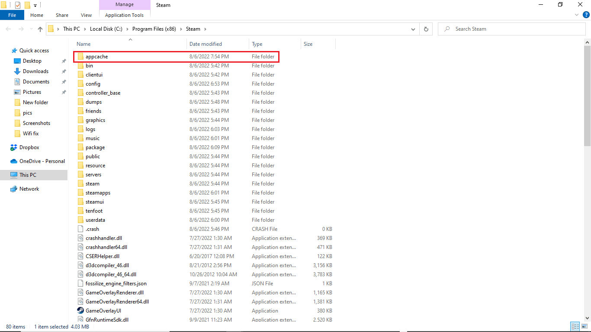Select fossilize_engine_filters.json file icon
The height and width of the screenshot is (332, 591).
coord(80,284)
